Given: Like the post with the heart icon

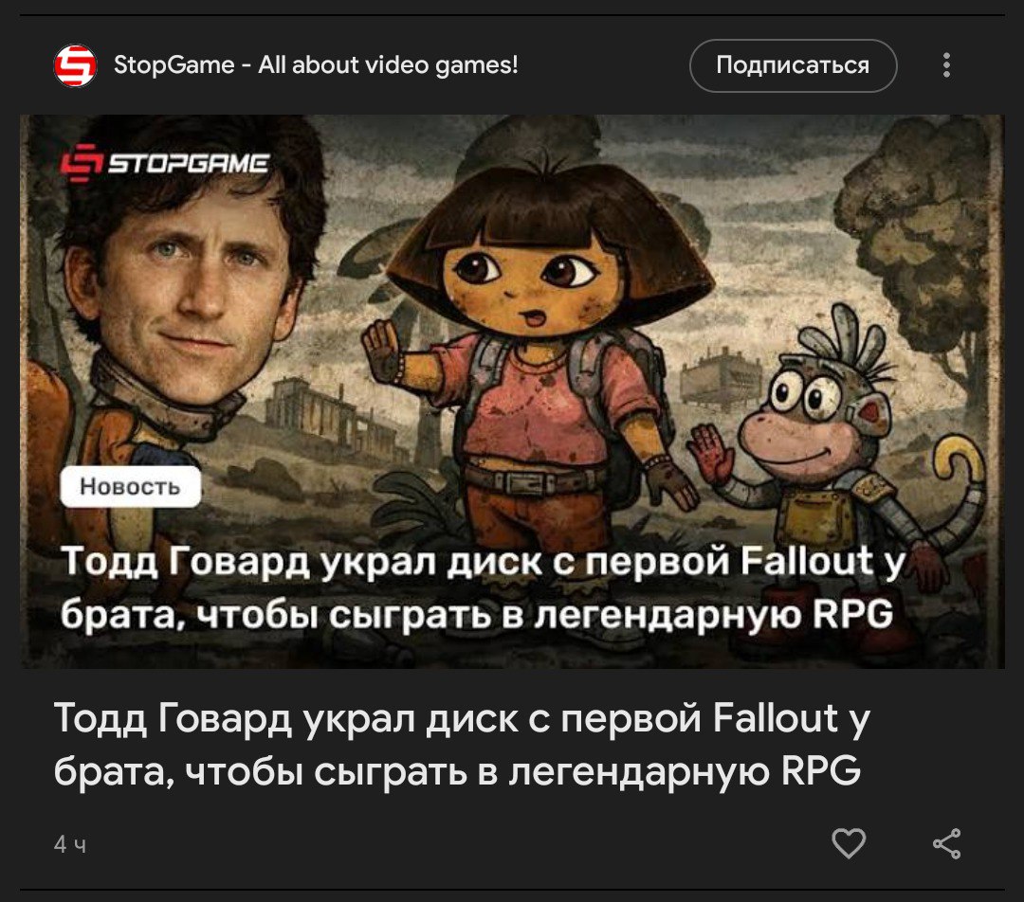Looking at the screenshot, I should 849,843.
